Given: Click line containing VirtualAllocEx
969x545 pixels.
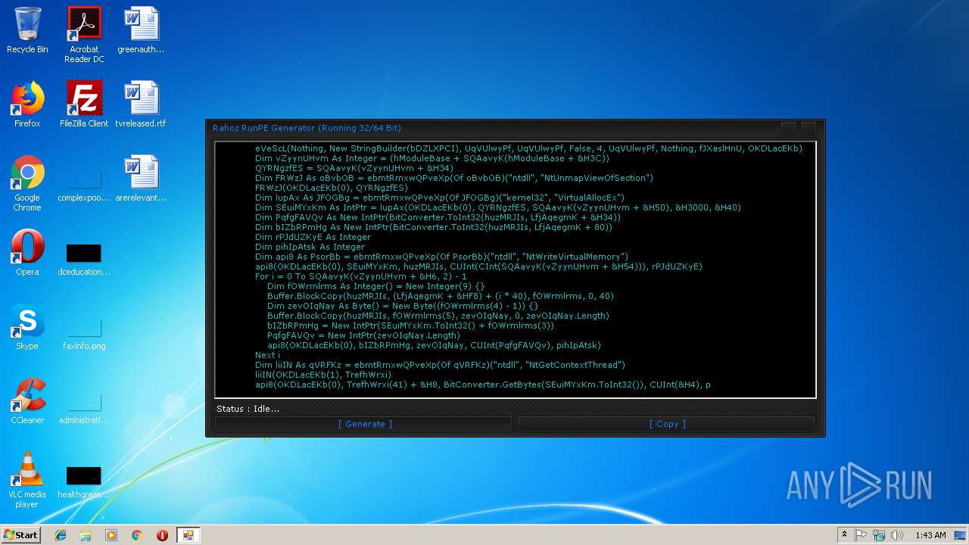Looking at the screenshot, I should [x=440, y=198].
